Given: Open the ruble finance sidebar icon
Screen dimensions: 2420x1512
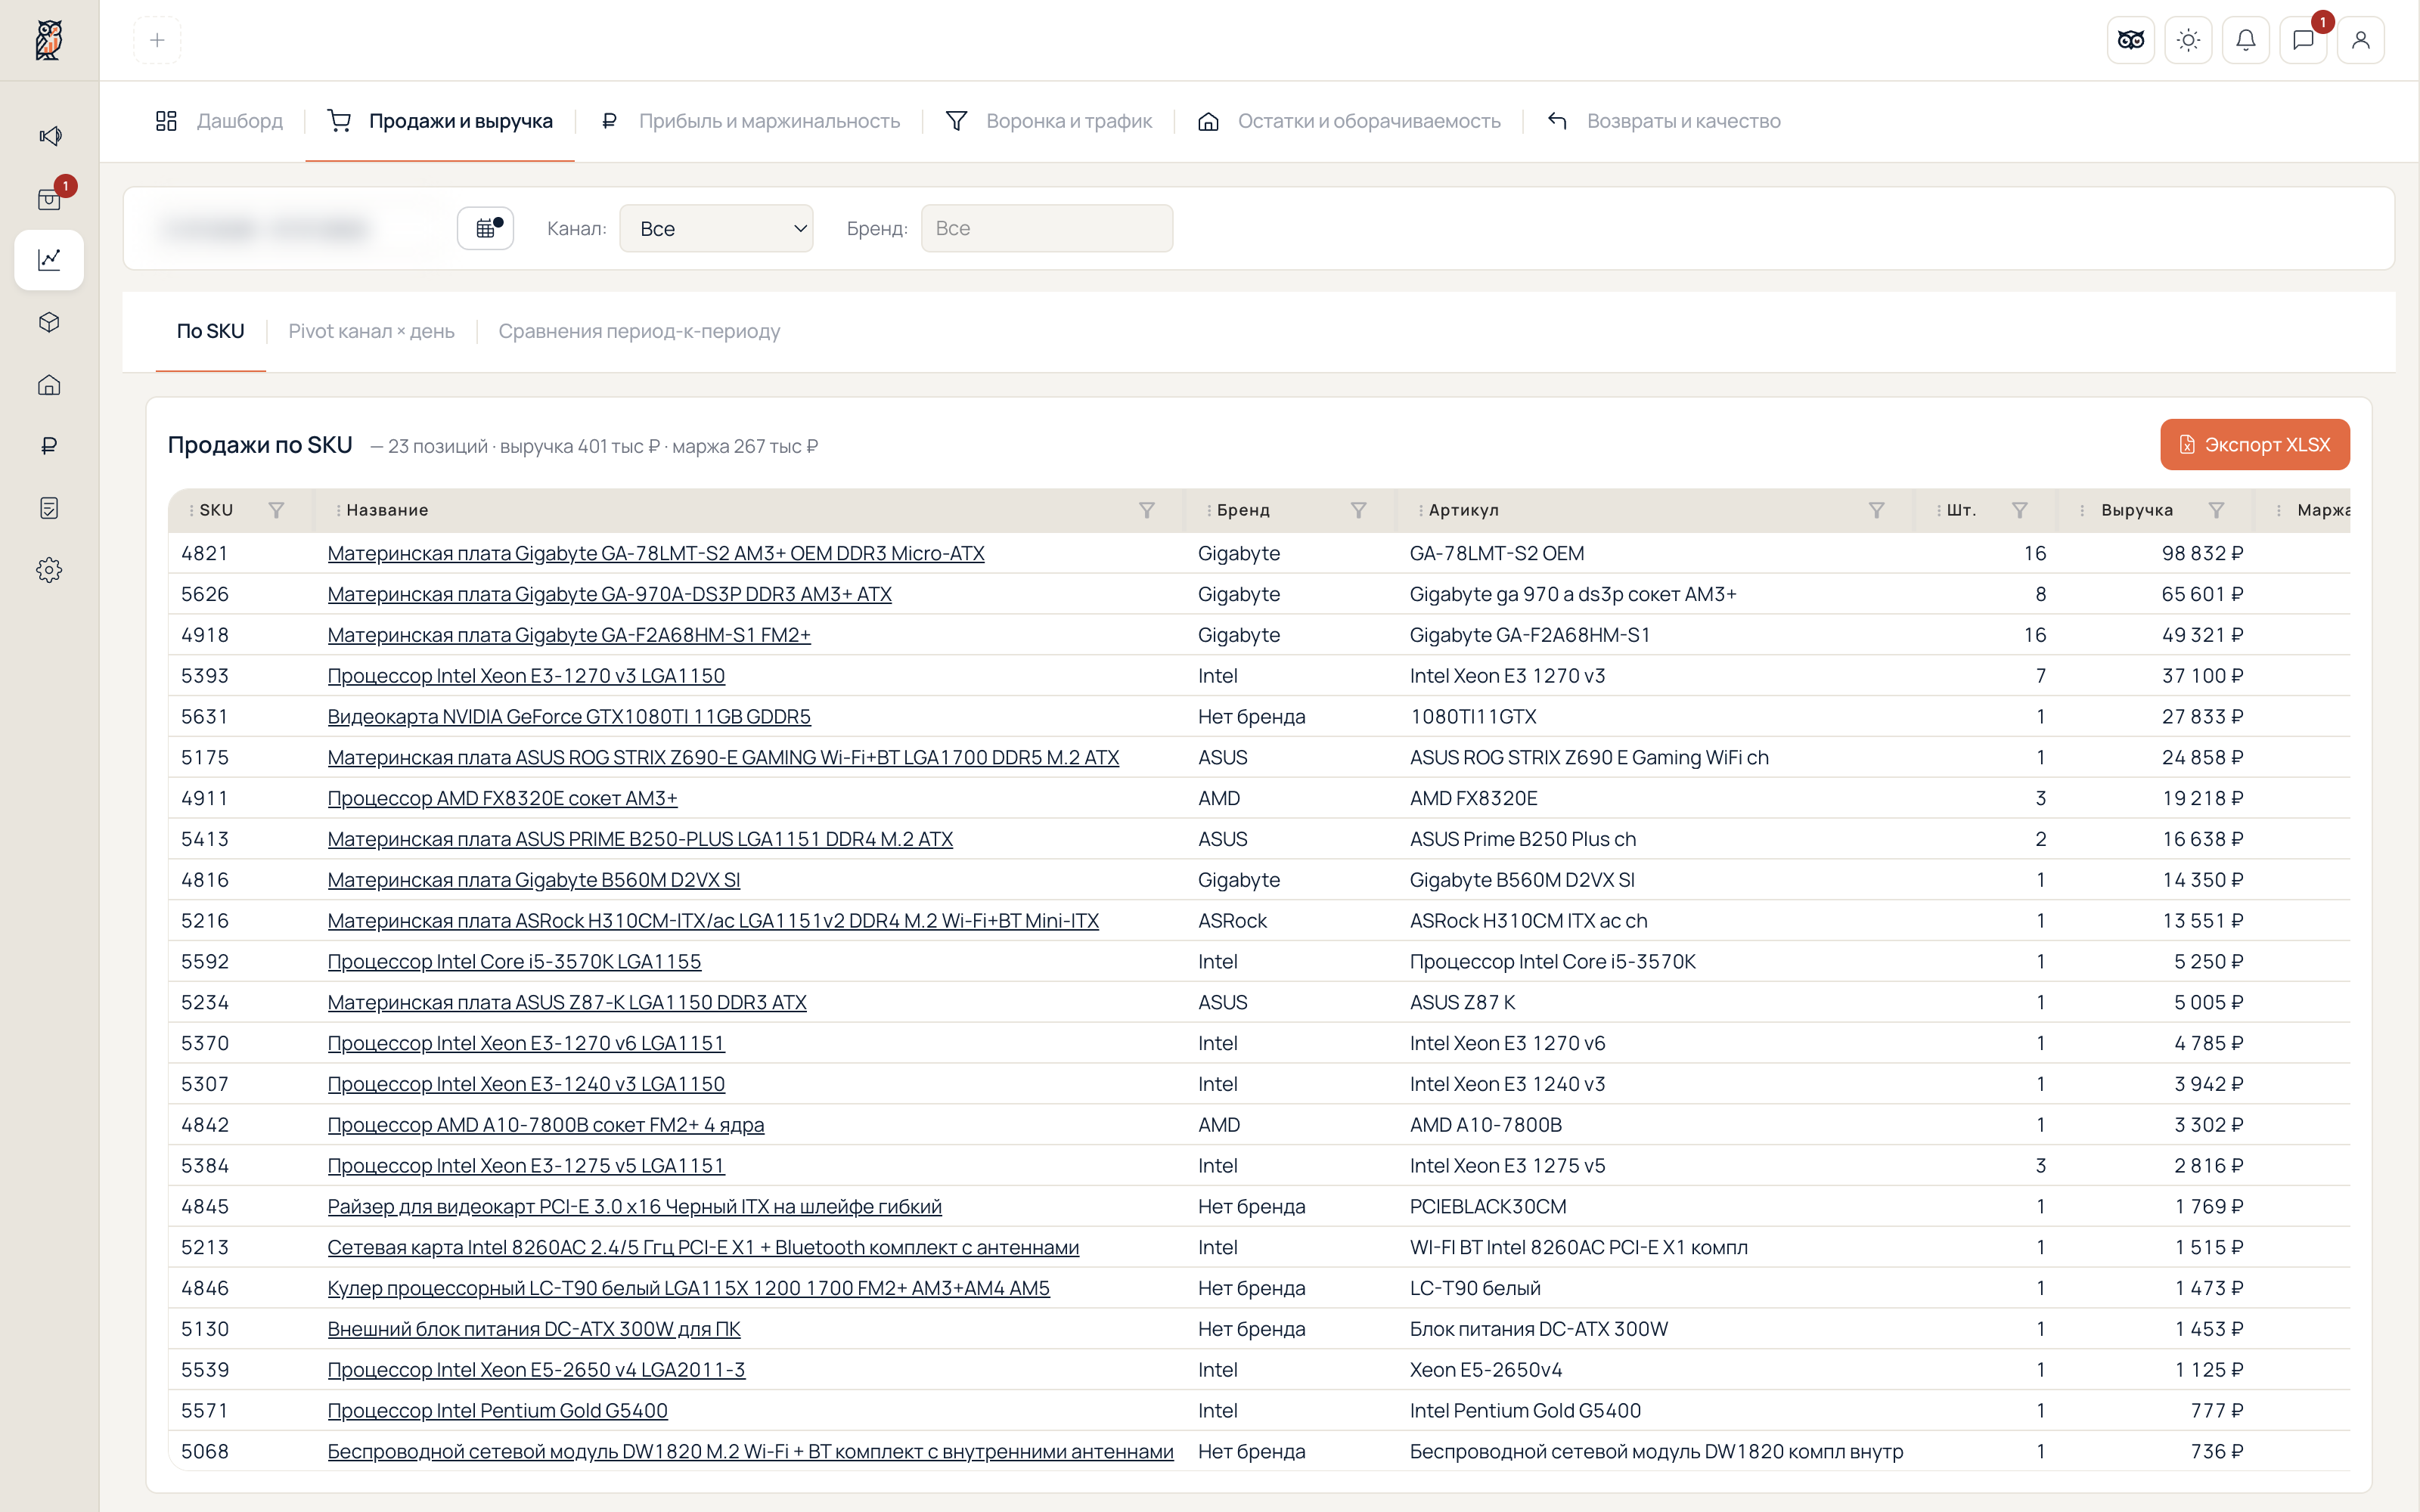Looking at the screenshot, I should click(49, 446).
